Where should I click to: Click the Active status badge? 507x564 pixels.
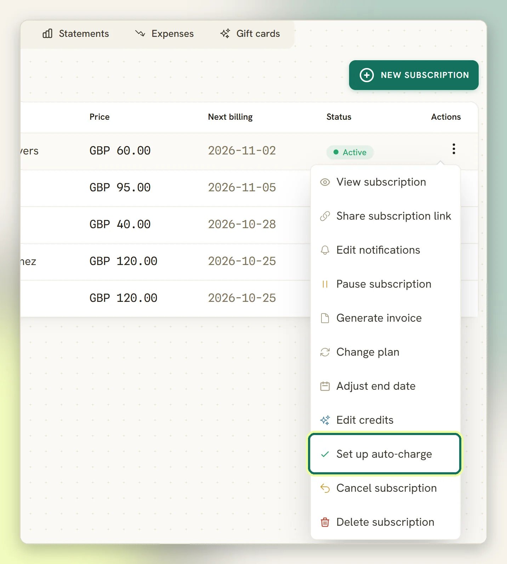[350, 152]
